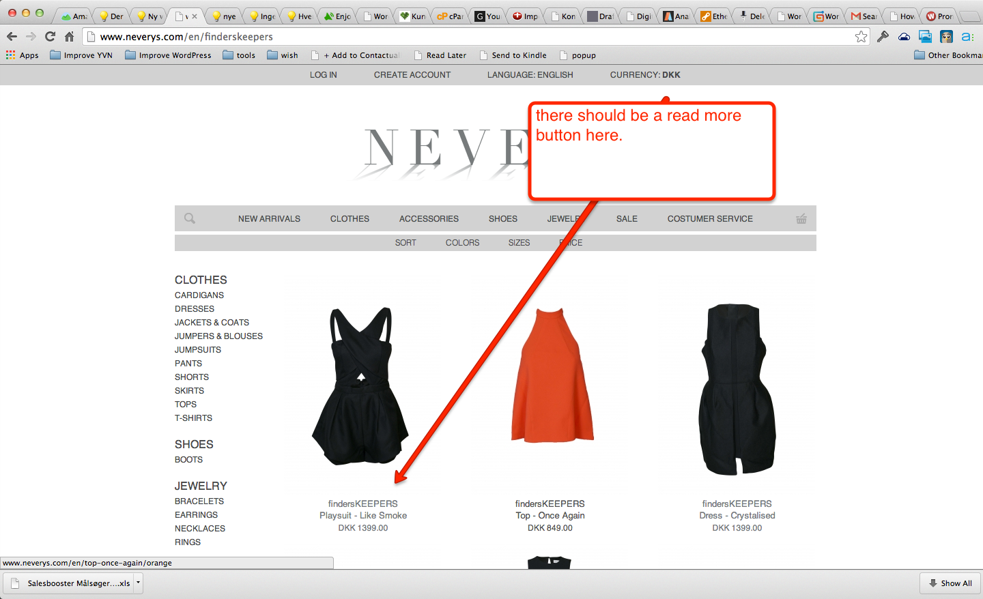Open the SHOES navigation menu
983x599 pixels.
click(x=503, y=219)
